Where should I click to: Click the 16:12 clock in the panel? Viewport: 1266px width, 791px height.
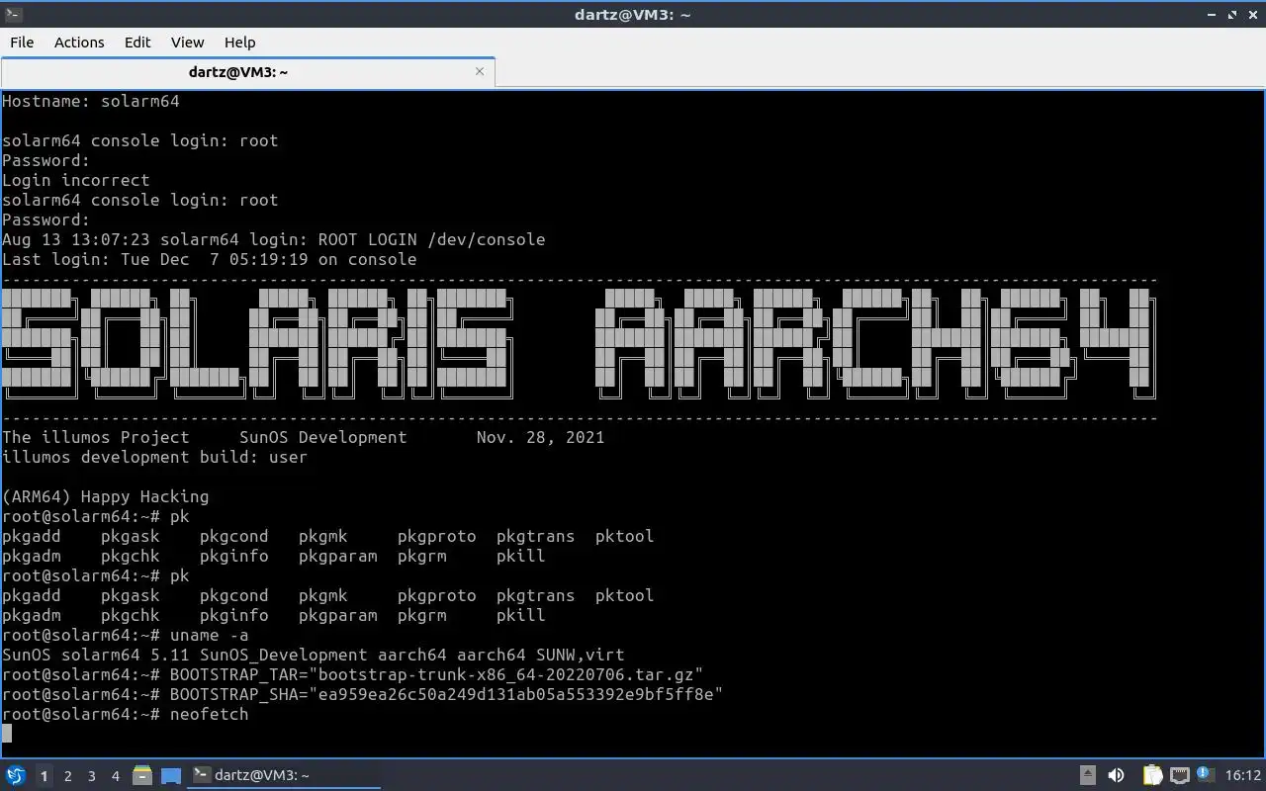click(x=1243, y=775)
